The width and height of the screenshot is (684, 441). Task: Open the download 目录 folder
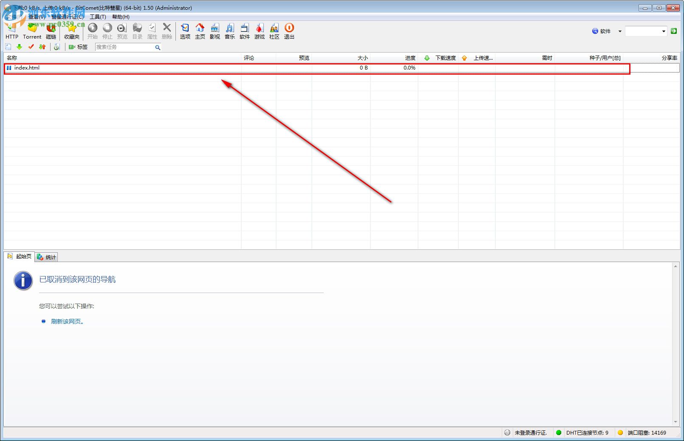tap(137, 31)
